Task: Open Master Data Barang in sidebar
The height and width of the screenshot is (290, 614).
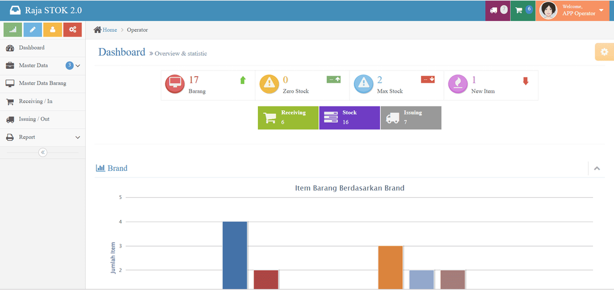Action: tap(43, 83)
